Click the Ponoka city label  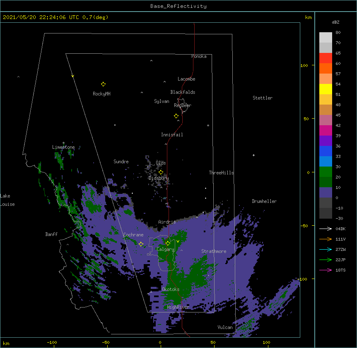[x=199, y=56]
